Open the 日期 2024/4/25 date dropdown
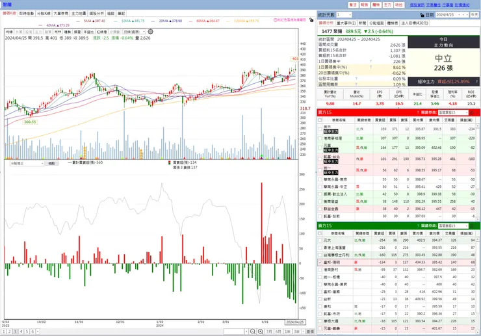This screenshot has height=336, width=481. [452, 15]
